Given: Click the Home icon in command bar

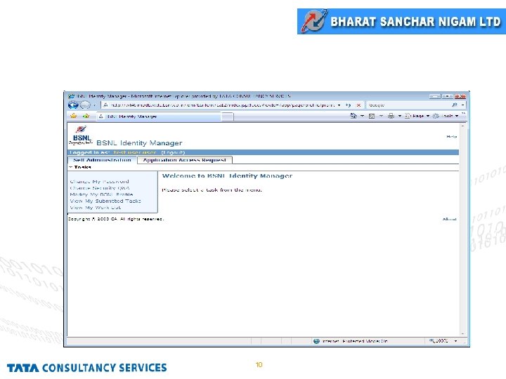Looking at the screenshot, I should [353, 116].
